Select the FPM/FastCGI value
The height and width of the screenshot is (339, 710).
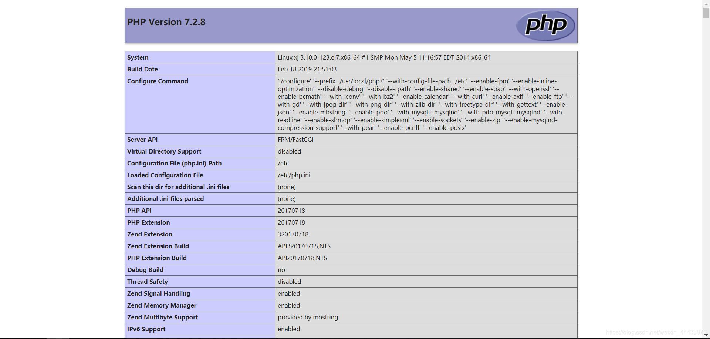tap(295, 140)
